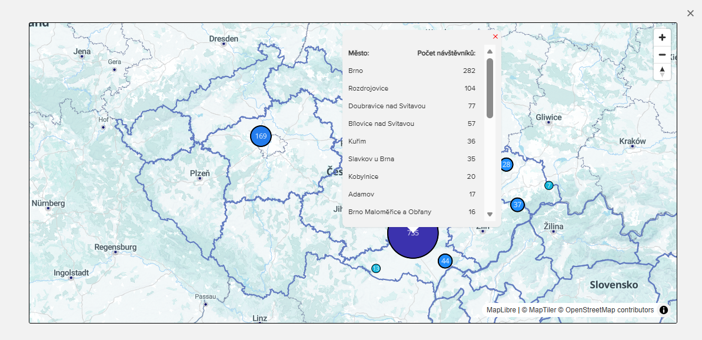
Task: Zoom in with the plus button
Action: point(662,38)
